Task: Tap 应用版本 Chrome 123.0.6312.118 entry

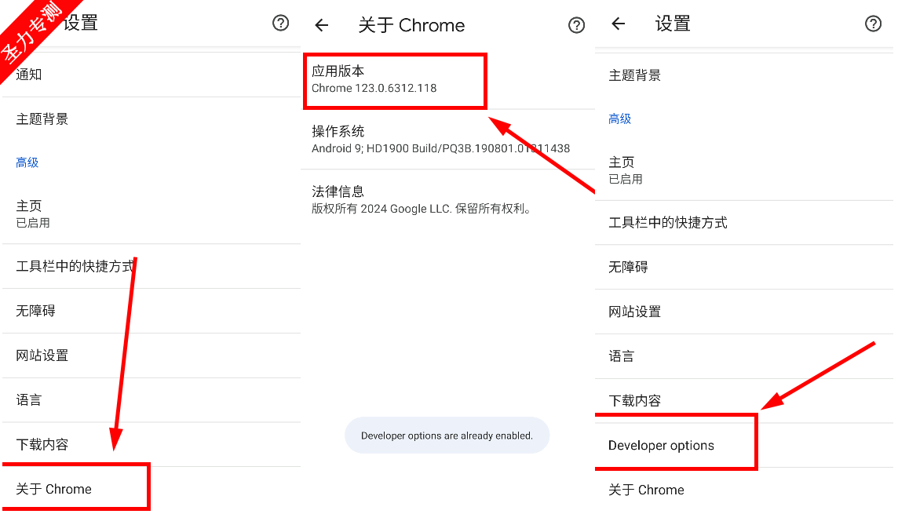Action: [x=448, y=79]
